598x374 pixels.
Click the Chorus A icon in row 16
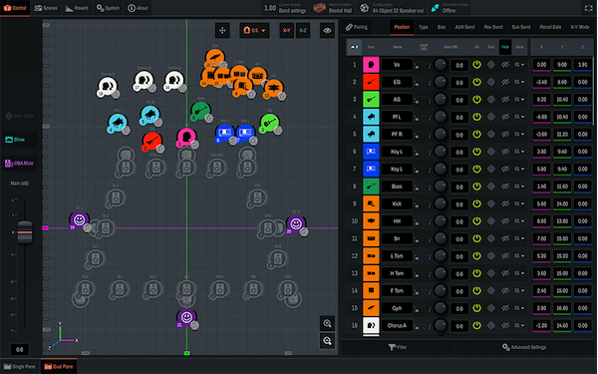(x=371, y=325)
